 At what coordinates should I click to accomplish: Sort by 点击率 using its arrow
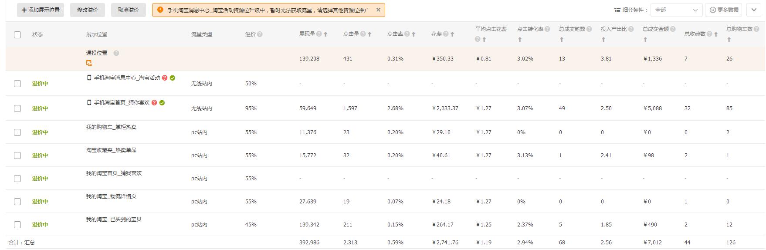click(x=414, y=34)
